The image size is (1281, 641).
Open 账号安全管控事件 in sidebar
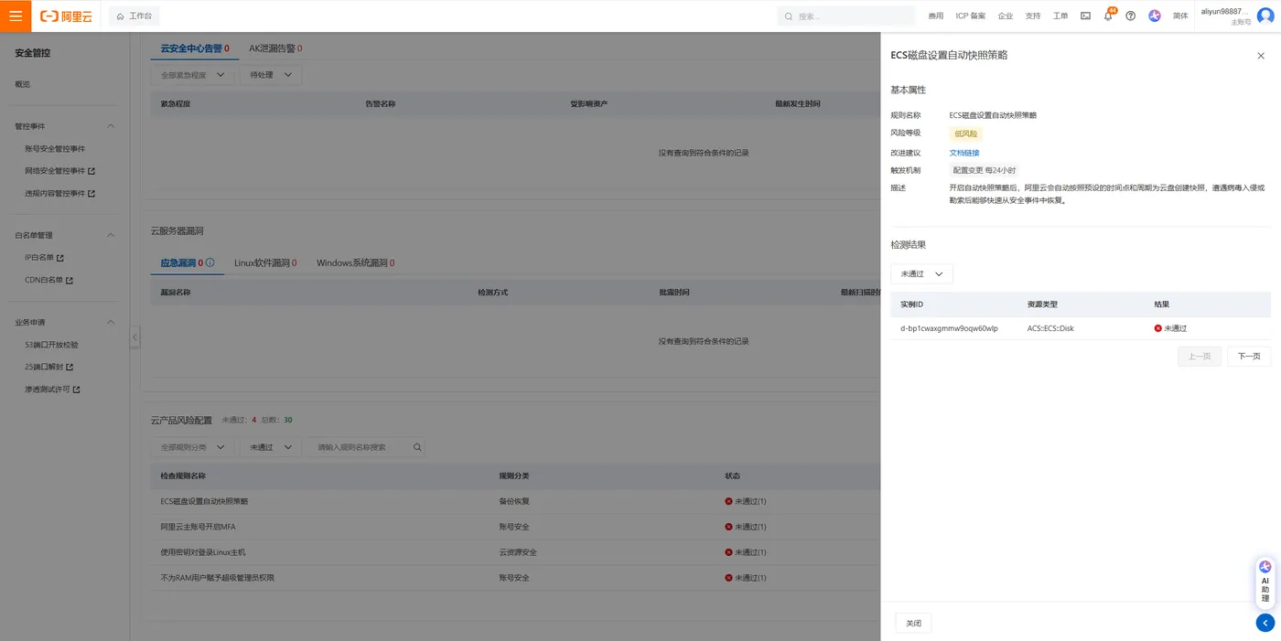pyautogui.click(x=55, y=149)
